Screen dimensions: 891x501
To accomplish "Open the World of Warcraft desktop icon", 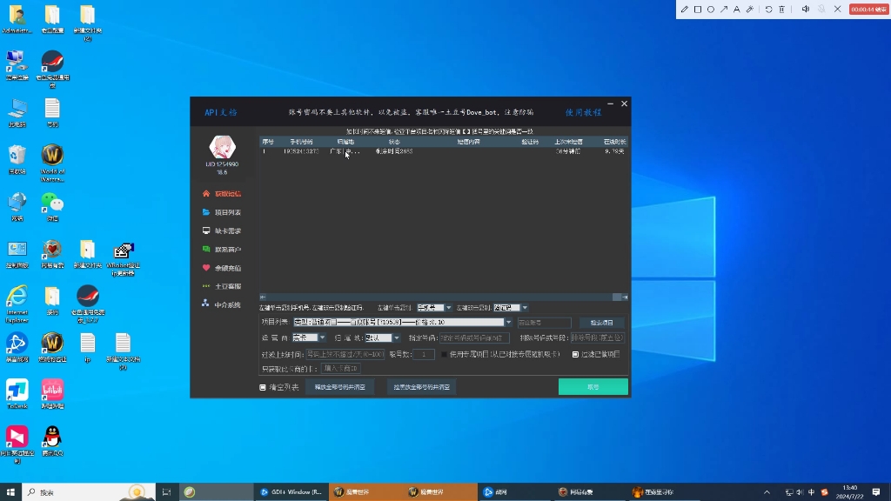I will 52,163.
